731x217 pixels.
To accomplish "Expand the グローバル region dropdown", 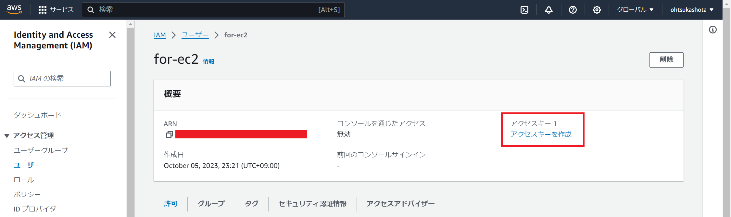I will pos(635,10).
